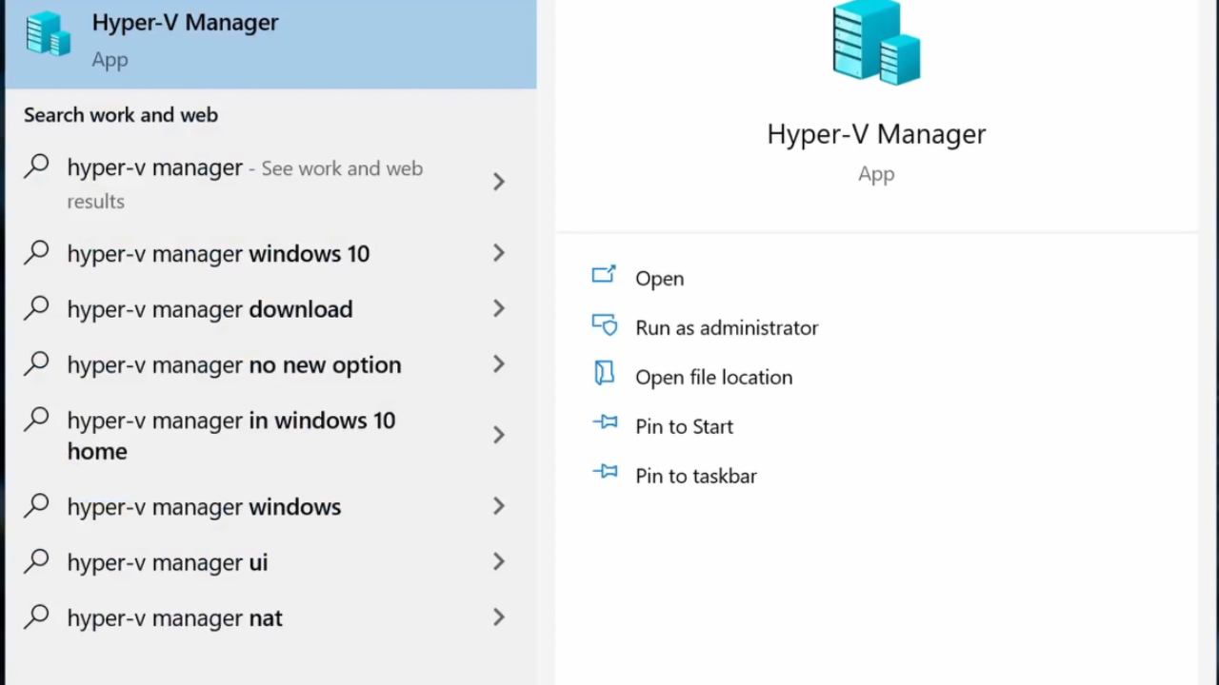1219x685 pixels.
Task: Expand arrow for 'hyper-v manager windows 10'
Action: (x=498, y=253)
